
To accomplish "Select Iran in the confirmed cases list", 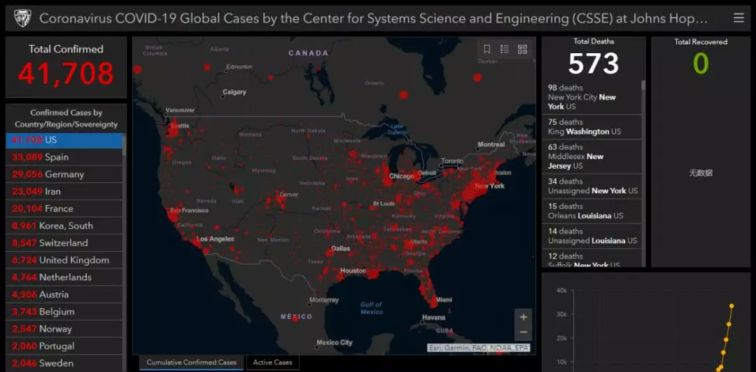I will 64,191.
